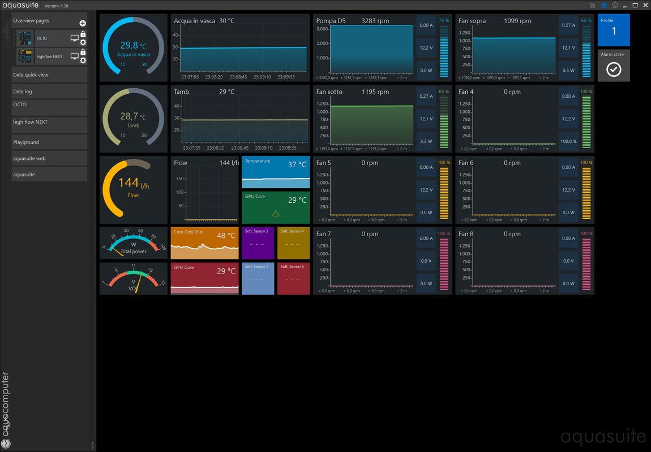Click the Fan 4 100,0 % reading
Screen dimensions: 651x452
coord(568,142)
